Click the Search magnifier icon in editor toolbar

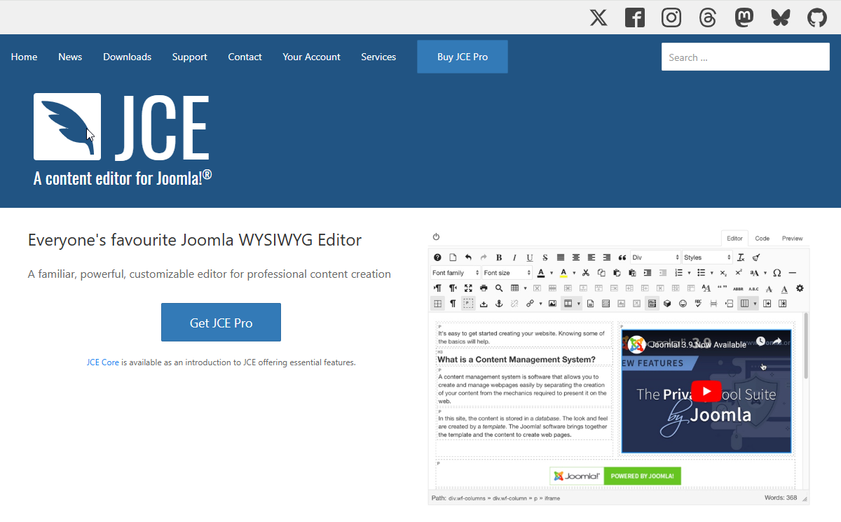pyautogui.click(x=499, y=288)
